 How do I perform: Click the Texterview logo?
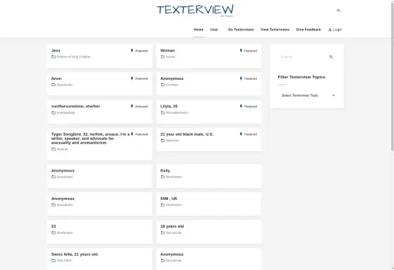196,11
